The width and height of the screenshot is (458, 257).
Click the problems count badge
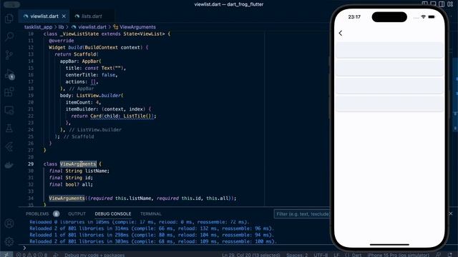[x=56, y=214]
